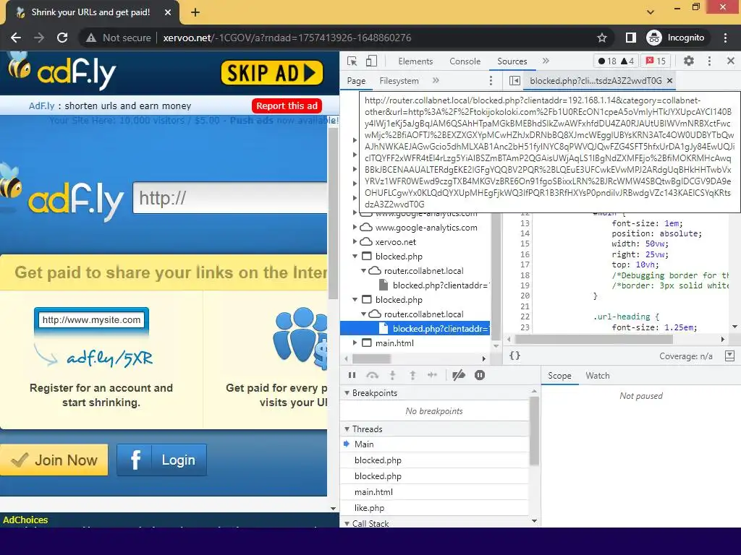Activate DevTools inspect element picker
This screenshot has width=741, height=555.
tap(352, 61)
